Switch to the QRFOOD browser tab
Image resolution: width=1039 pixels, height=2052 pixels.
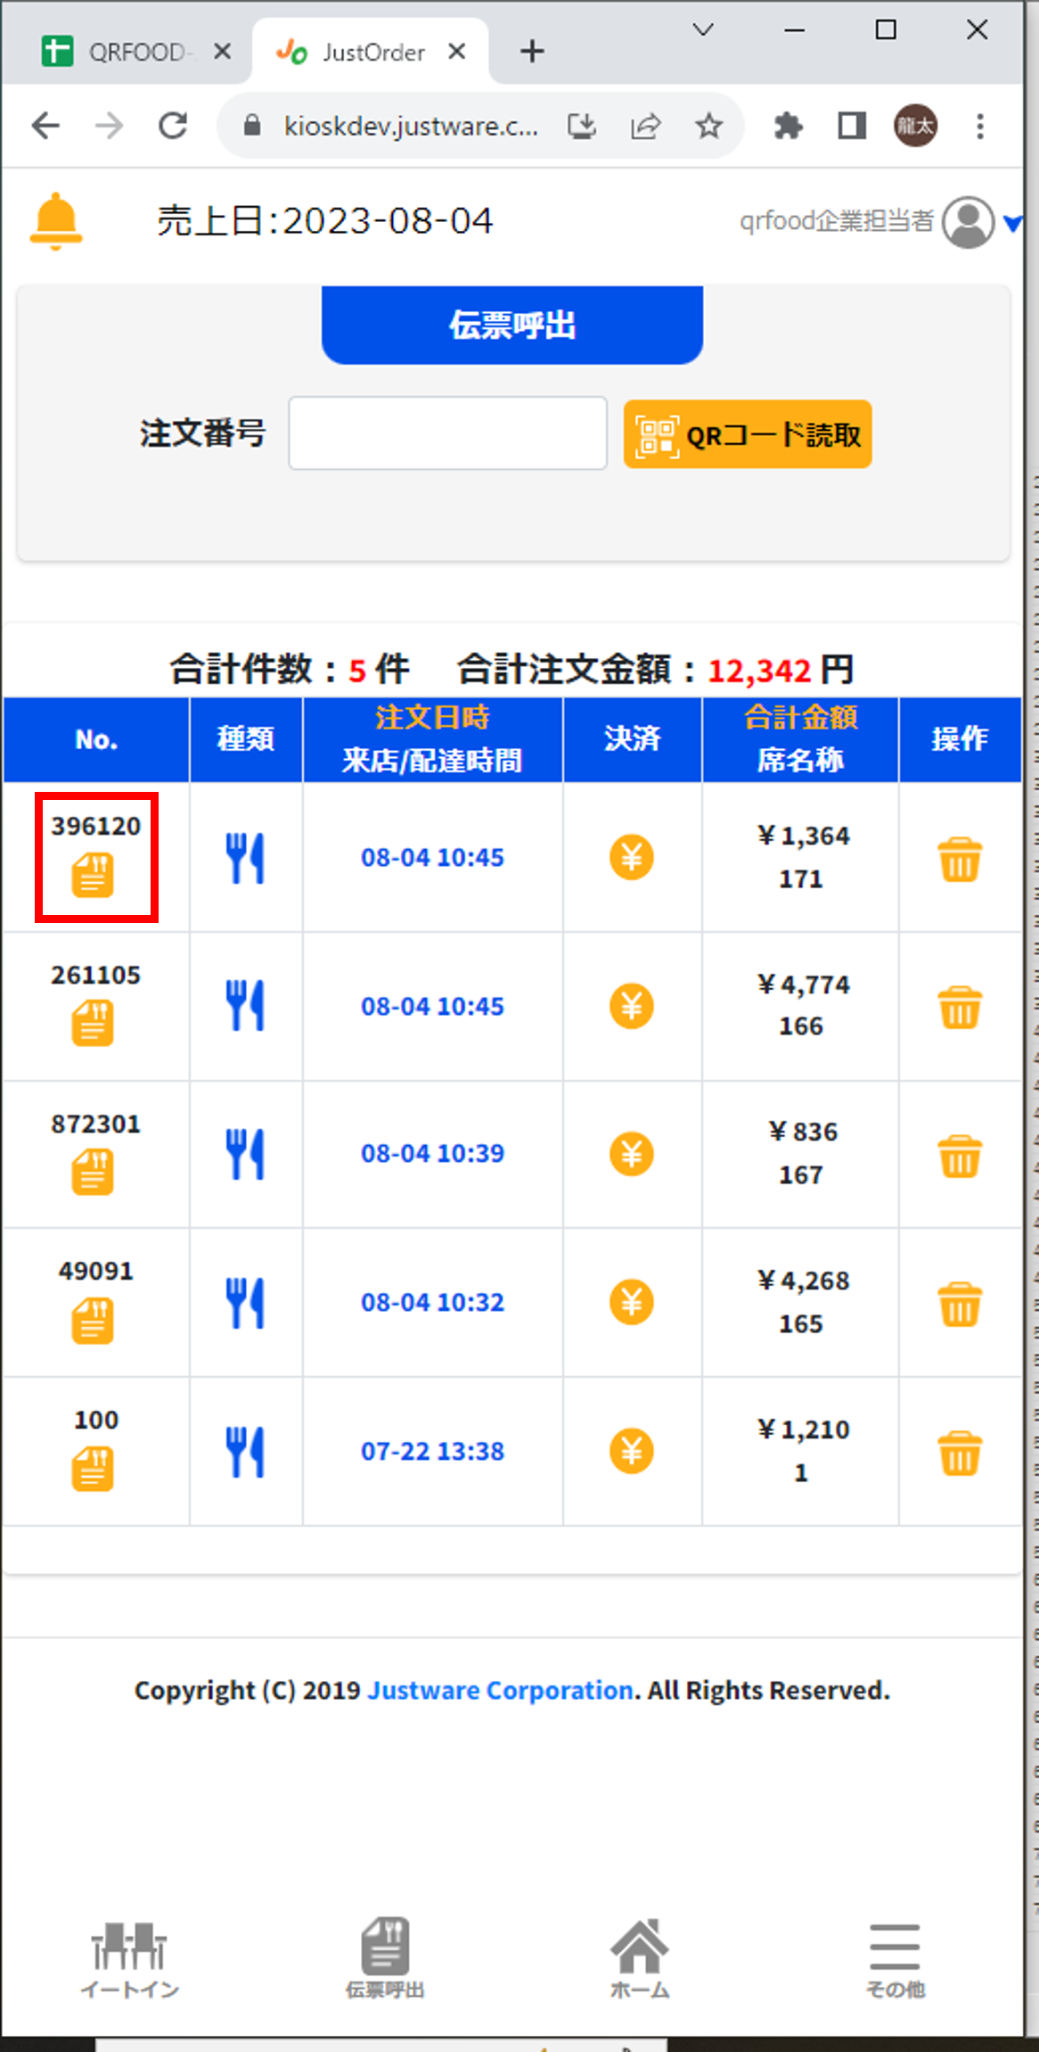tap(134, 53)
